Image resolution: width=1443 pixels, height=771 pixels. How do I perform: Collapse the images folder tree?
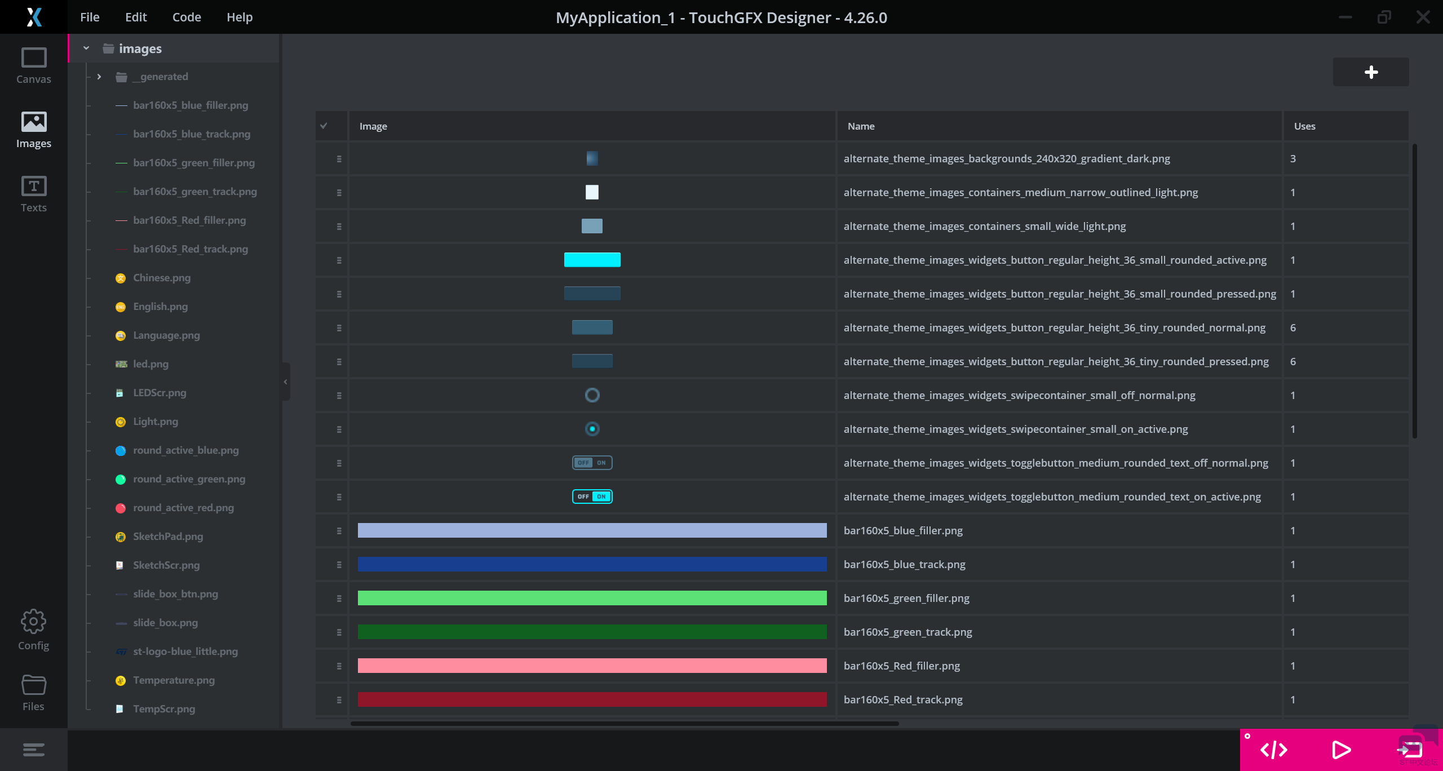(x=86, y=48)
